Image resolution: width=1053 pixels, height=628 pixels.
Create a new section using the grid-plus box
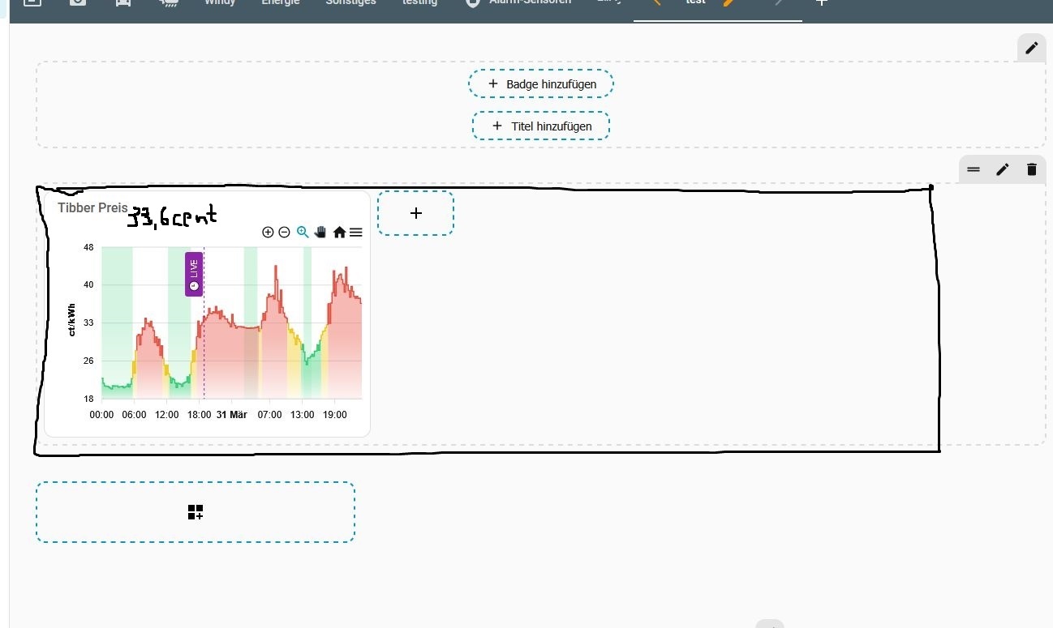(x=195, y=512)
